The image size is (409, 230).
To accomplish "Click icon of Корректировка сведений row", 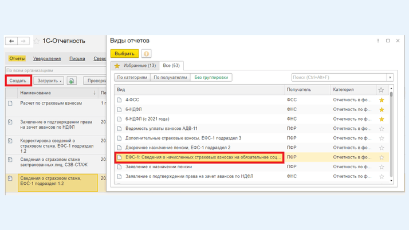I will [x=10, y=141].
